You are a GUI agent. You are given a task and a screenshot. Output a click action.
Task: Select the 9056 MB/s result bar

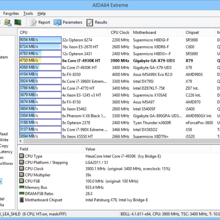[x=40, y=40]
